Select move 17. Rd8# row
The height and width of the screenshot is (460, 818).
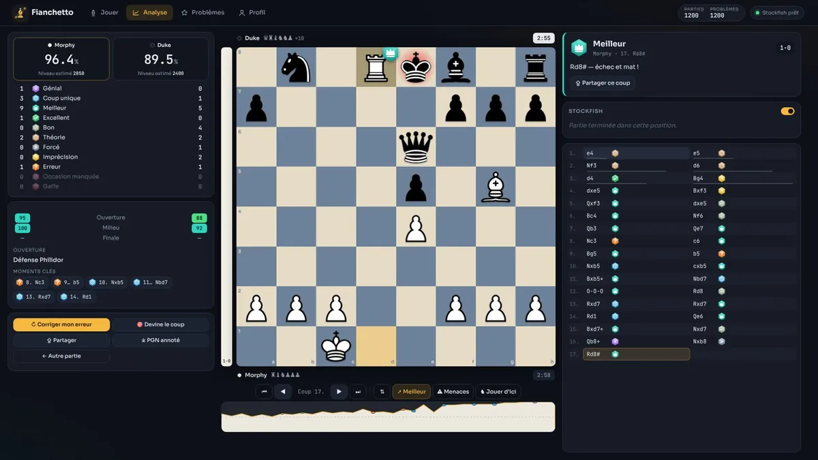click(x=637, y=354)
